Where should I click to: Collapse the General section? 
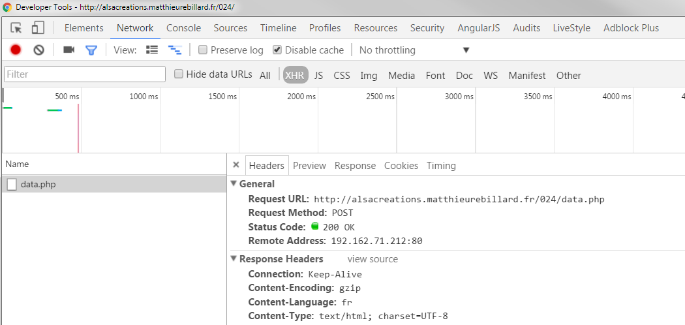coord(234,184)
